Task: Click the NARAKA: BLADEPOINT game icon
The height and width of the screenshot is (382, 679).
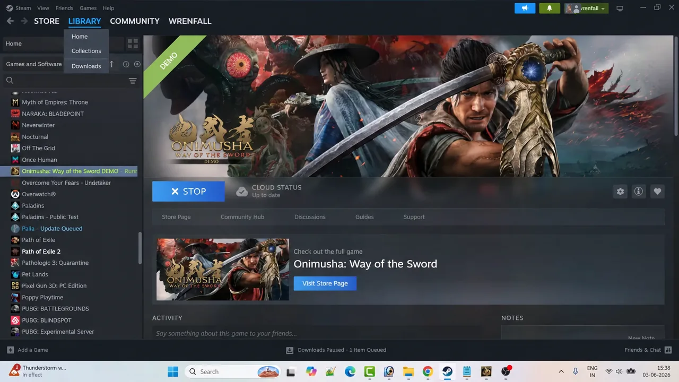Action: click(x=15, y=114)
